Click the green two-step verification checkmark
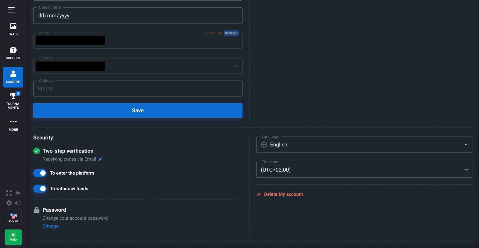Screen dimensions: 479x248 pyautogui.click(x=37, y=151)
